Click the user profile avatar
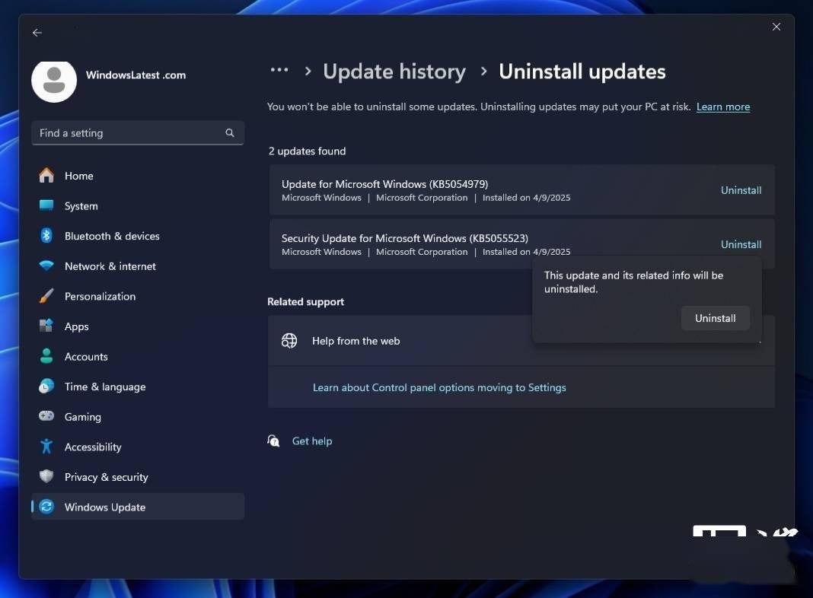The width and height of the screenshot is (813, 598). [x=54, y=81]
